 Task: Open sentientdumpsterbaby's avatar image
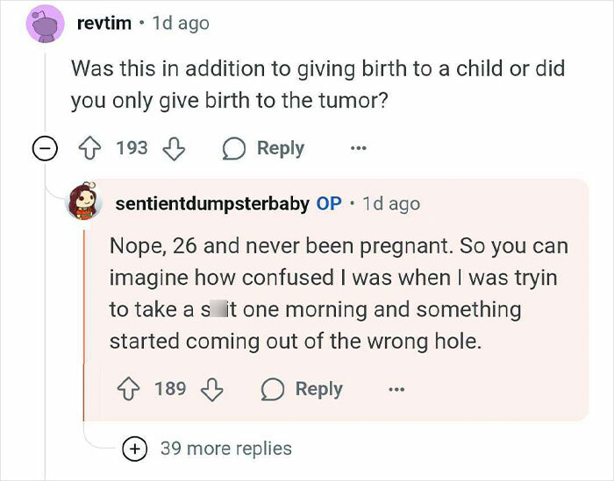click(x=86, y=203)
